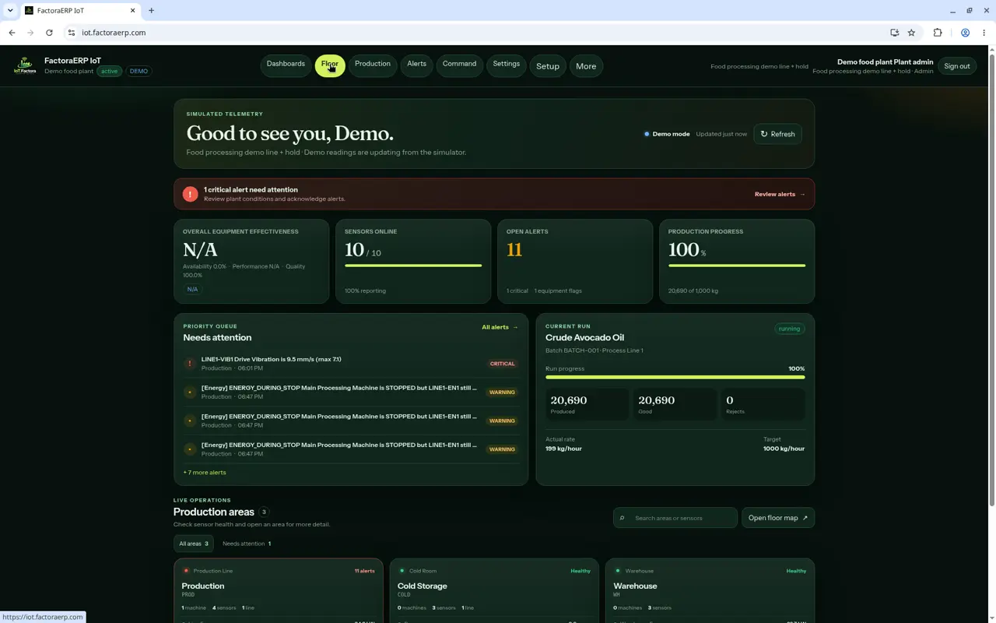
Task: Open the Setup menu
Action: [548, 66]
